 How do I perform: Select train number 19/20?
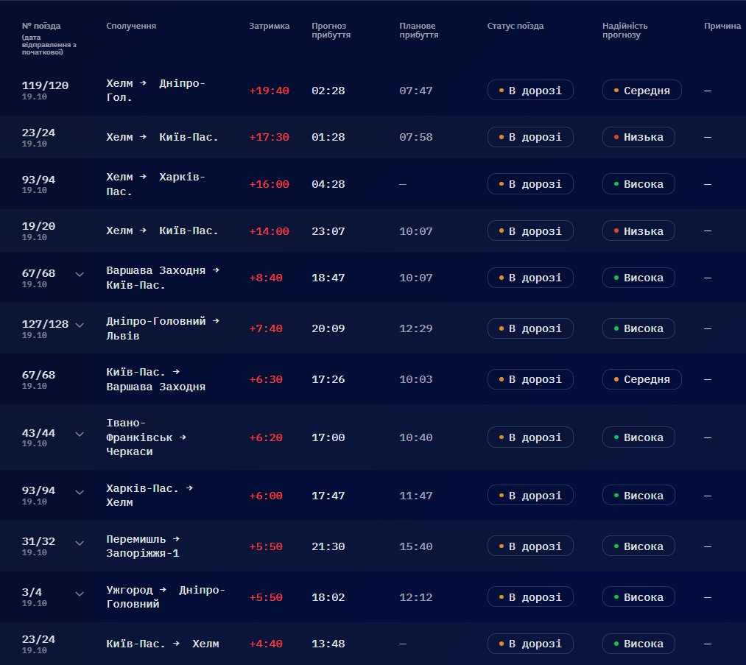pyautogui.click(x=38, y=226)
